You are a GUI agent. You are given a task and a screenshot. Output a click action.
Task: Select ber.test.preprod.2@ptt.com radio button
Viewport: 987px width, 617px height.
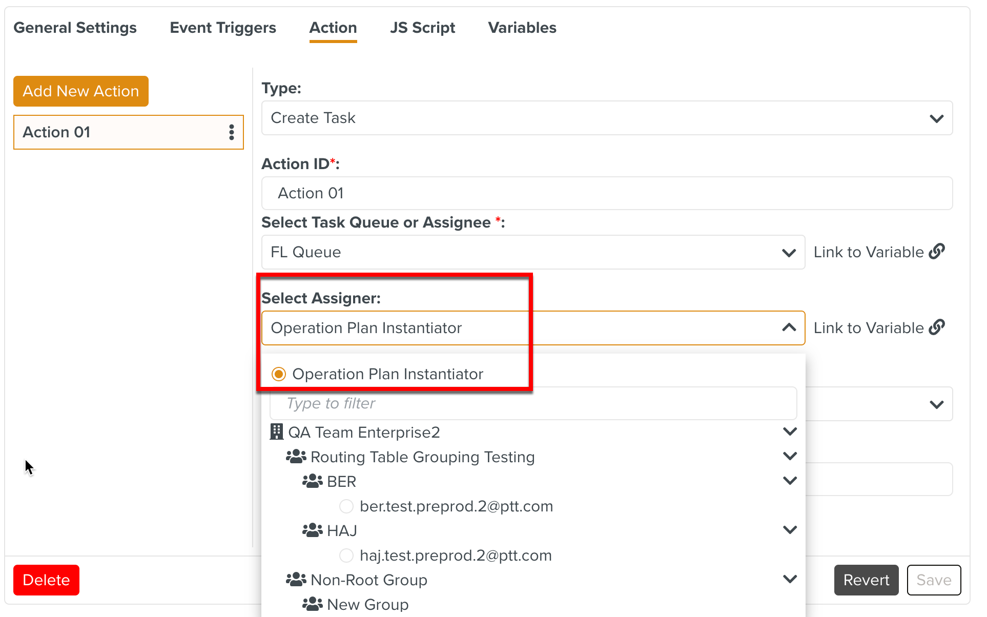(x=346, y=506)
